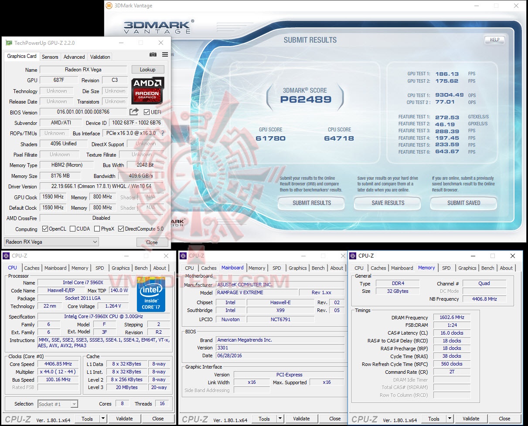Open the Socket #1 selection dropdown
Viewport: 528px width, 426px height.
[58, 404]
